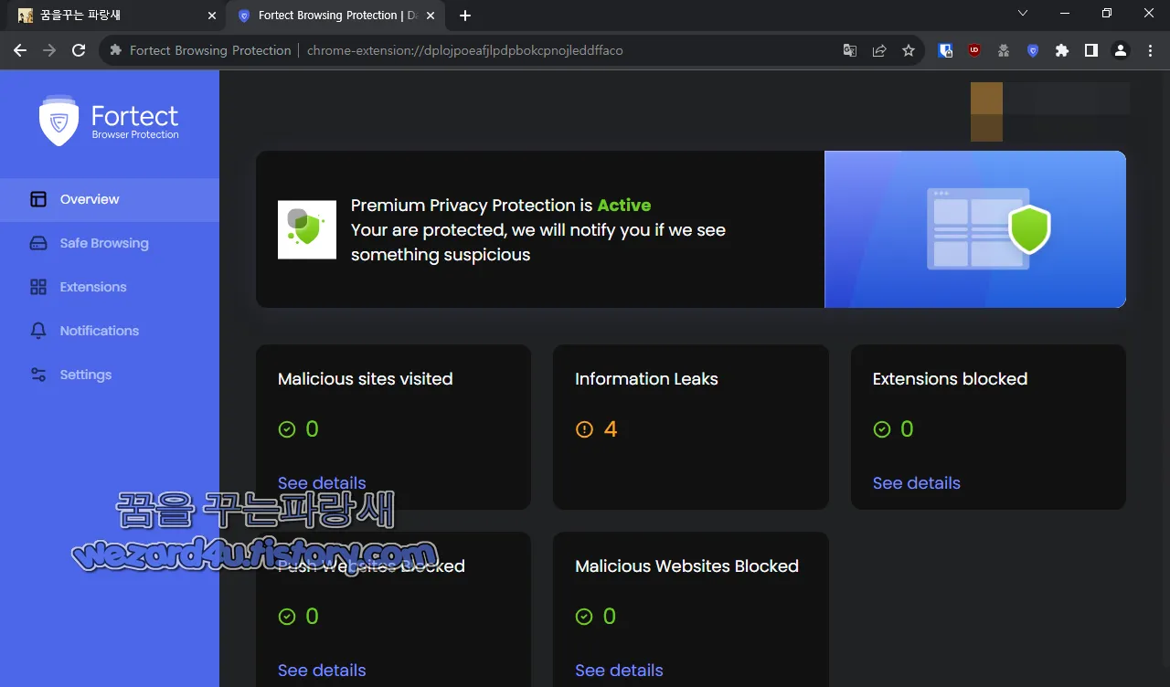The width and height of the screenshot is (1170, 687).
Task: Click the address bar URL
Action: point(464,50)
